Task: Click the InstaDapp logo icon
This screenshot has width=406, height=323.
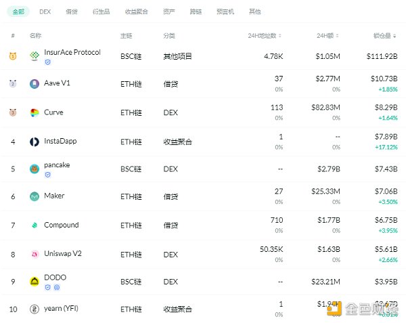Action: [x=35, y=141]
